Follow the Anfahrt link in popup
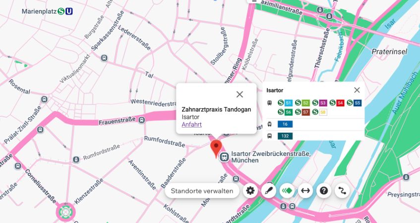The height and width of the screenshot is (223, 420). coord(191,125)
